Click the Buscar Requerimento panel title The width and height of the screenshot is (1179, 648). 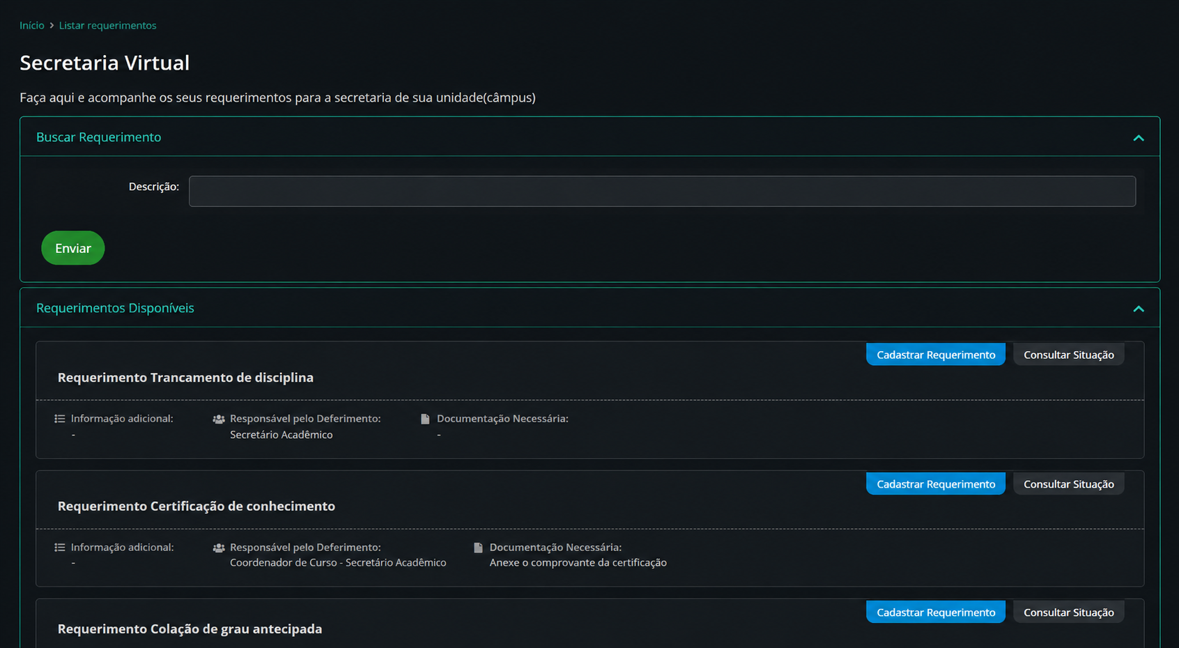pos(98,137)
